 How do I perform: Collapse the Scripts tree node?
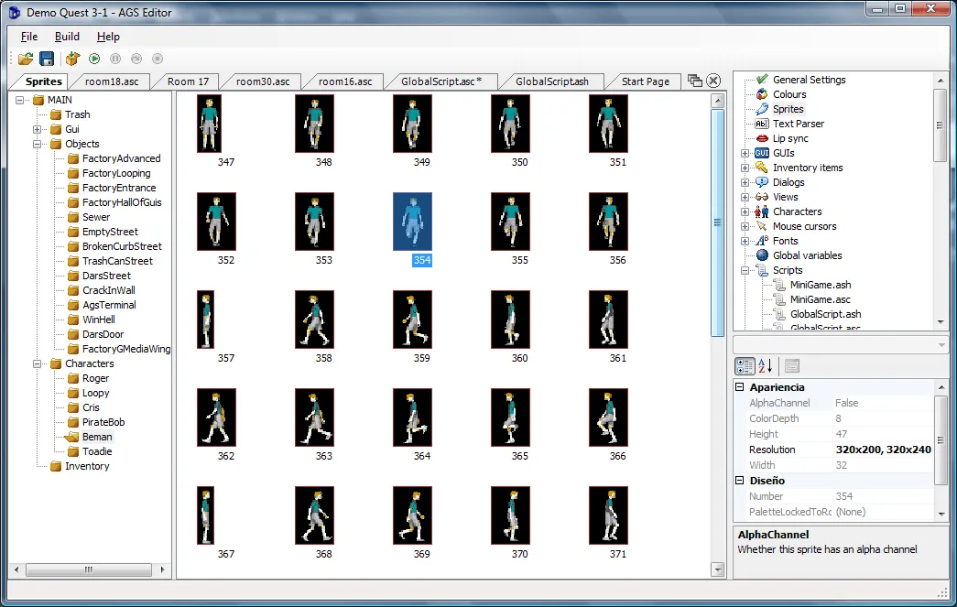point(745,270)
